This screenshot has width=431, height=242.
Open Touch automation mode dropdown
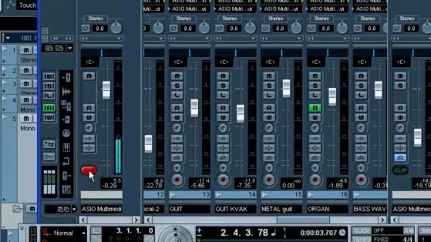26,5
